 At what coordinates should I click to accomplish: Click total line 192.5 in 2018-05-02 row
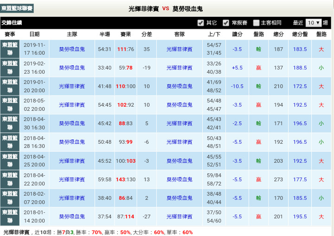300,105
